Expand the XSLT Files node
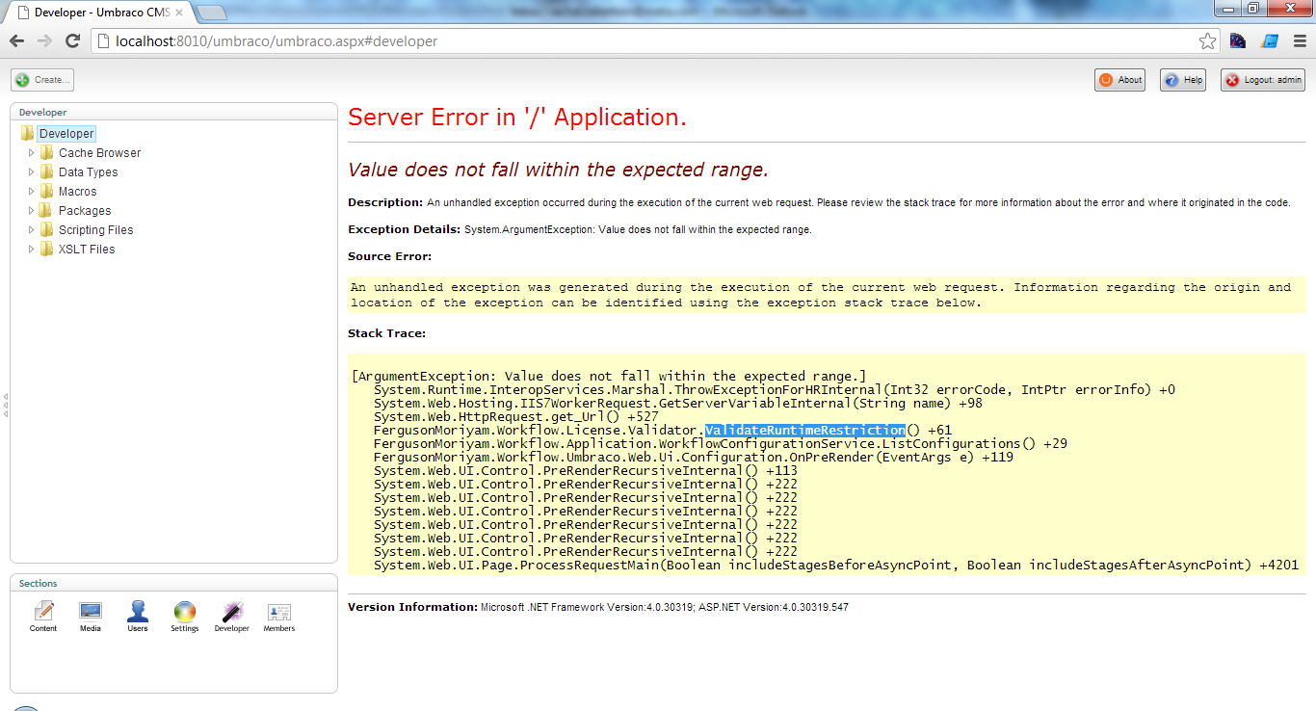 tap(31, 250)
